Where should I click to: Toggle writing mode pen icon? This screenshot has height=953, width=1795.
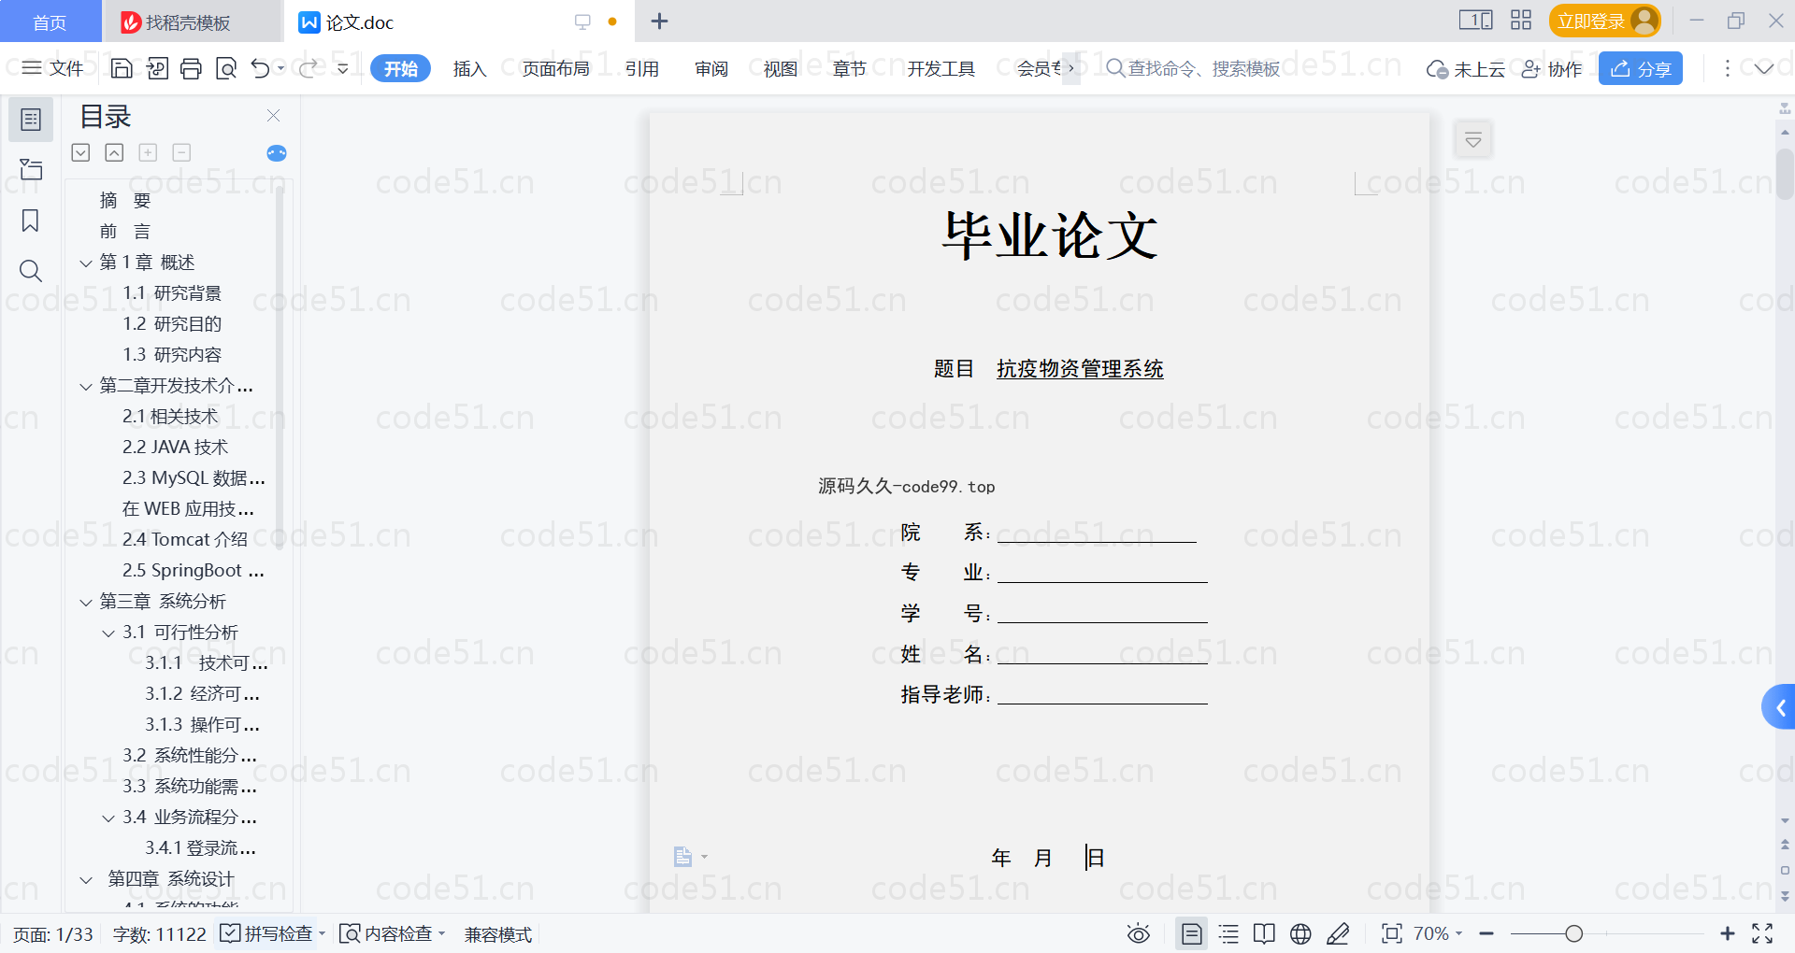1338,933
